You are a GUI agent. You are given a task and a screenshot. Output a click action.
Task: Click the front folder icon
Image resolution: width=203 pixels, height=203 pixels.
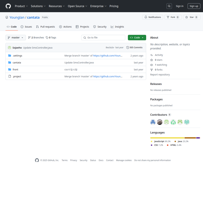[10, 69]
